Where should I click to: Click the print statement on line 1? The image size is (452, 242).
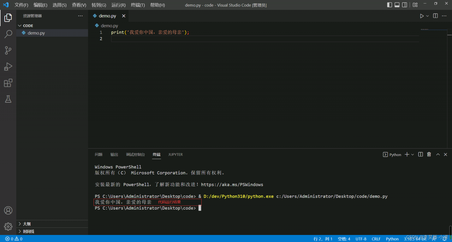click(150, 32)
